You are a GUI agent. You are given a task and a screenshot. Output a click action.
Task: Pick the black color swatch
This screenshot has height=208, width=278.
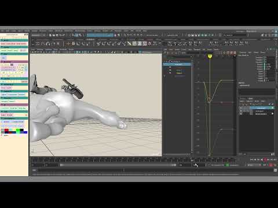(22, 131)
